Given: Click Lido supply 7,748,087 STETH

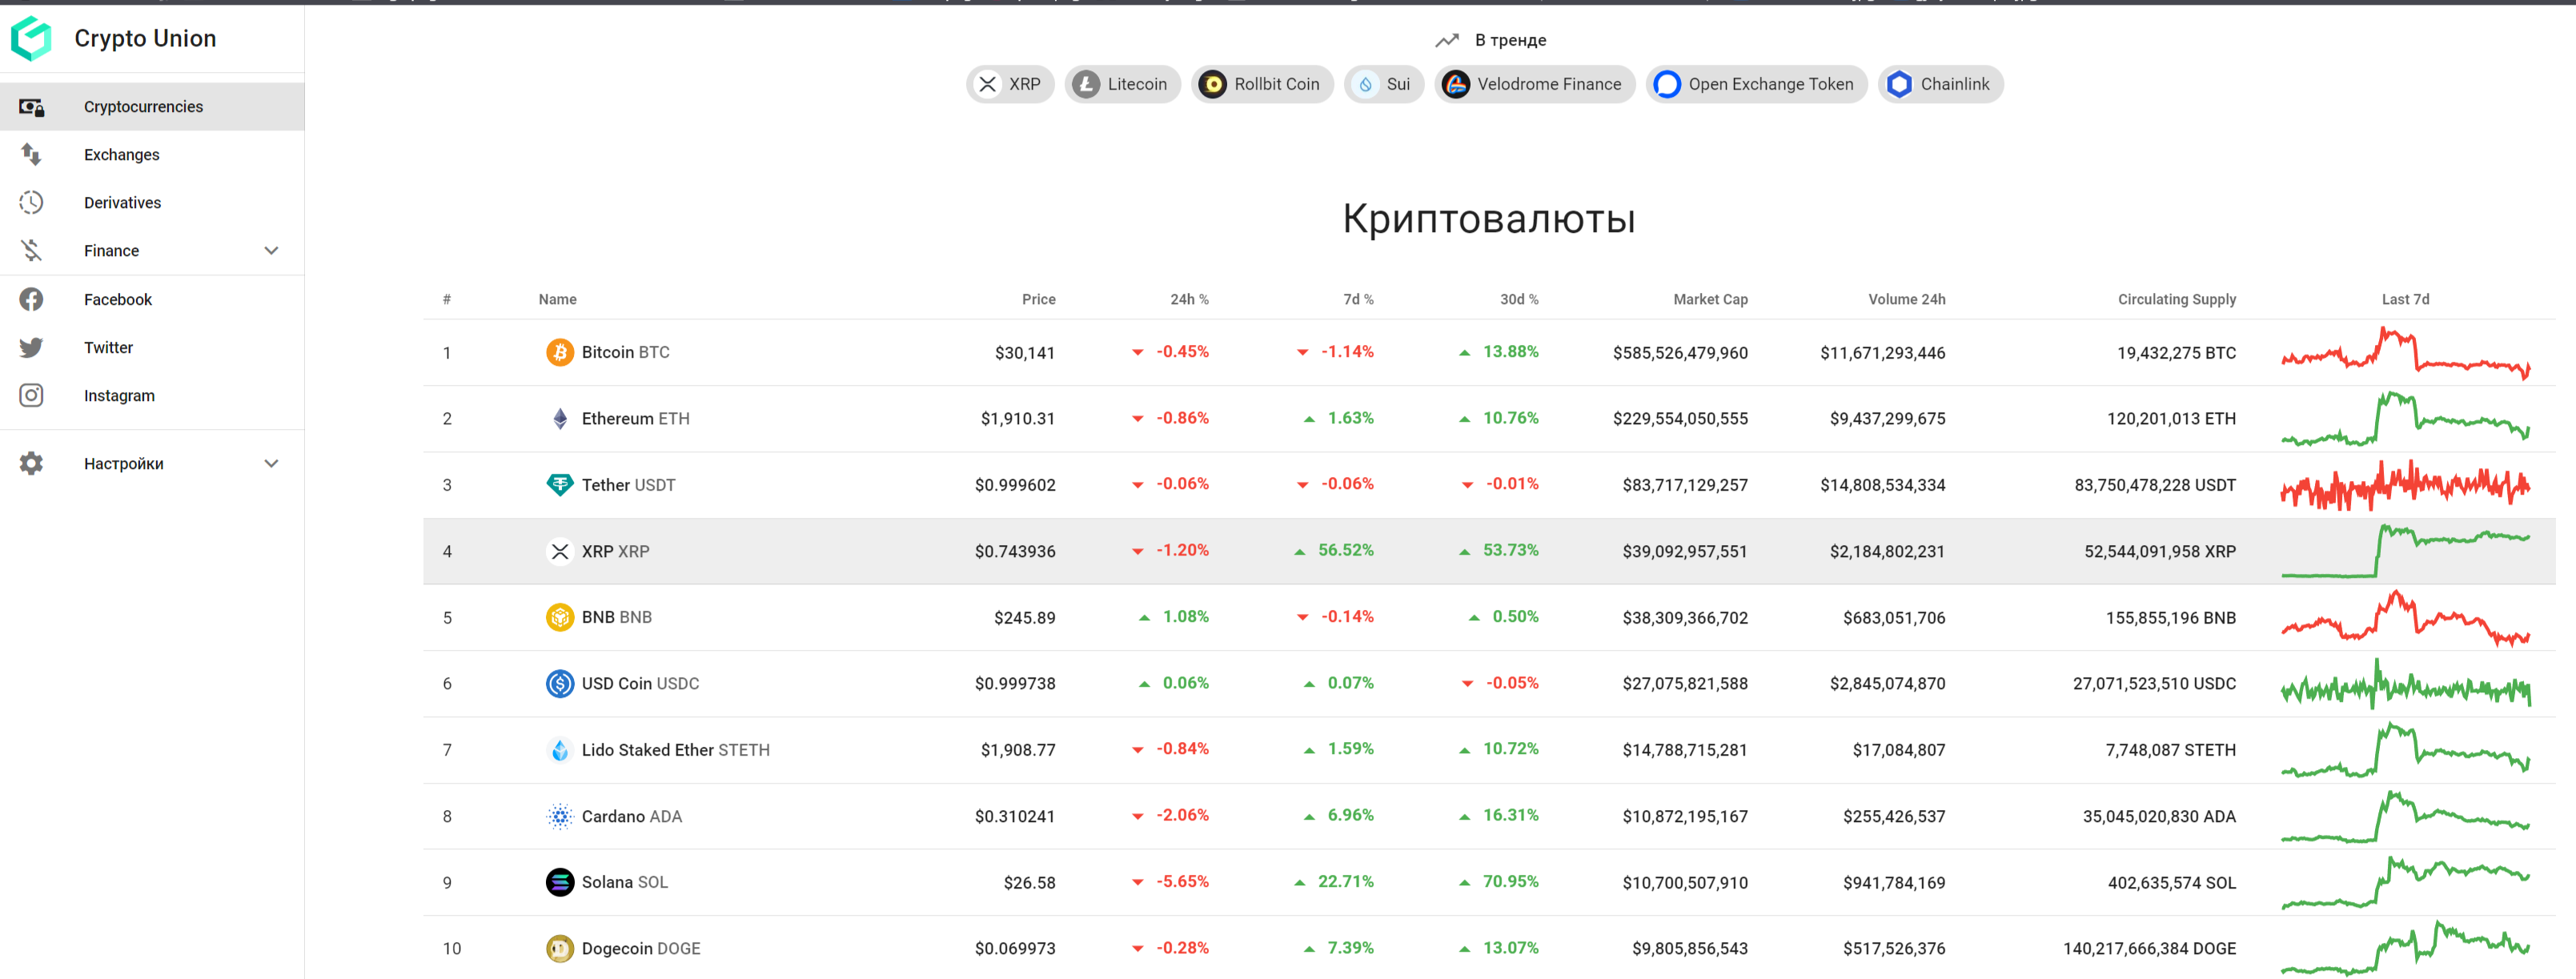Looking at the screenshot, I should coord(2170,750).
